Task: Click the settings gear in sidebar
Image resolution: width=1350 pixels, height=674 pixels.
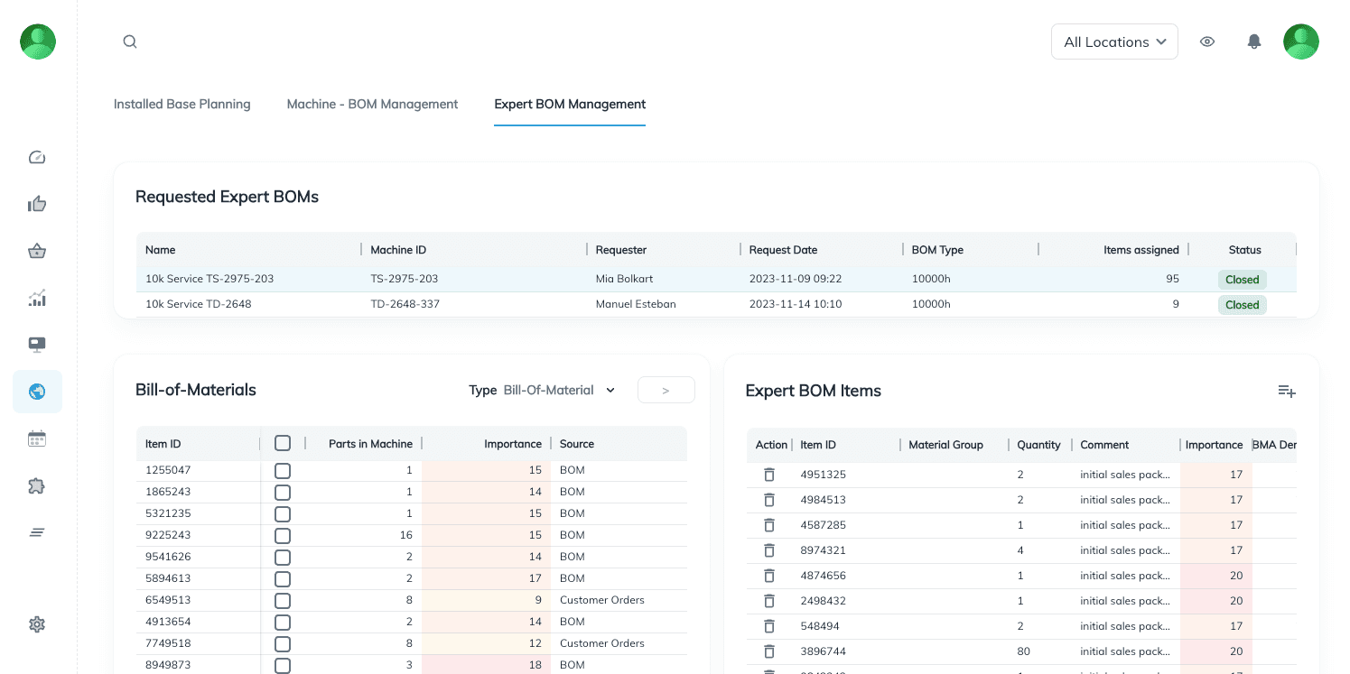Action: (37, 624)
